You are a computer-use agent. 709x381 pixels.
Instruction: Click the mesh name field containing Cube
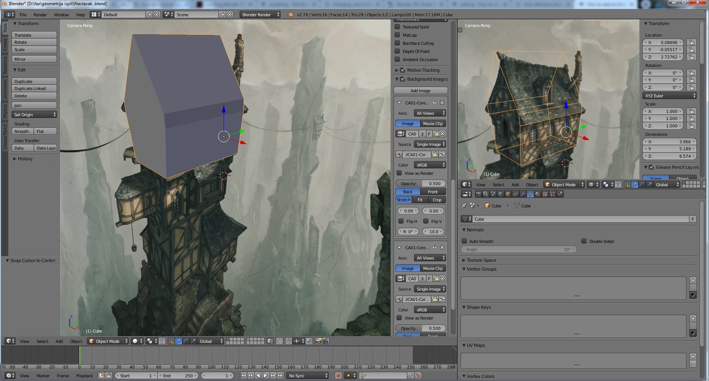pyautogui.click(x=581, y=219)
